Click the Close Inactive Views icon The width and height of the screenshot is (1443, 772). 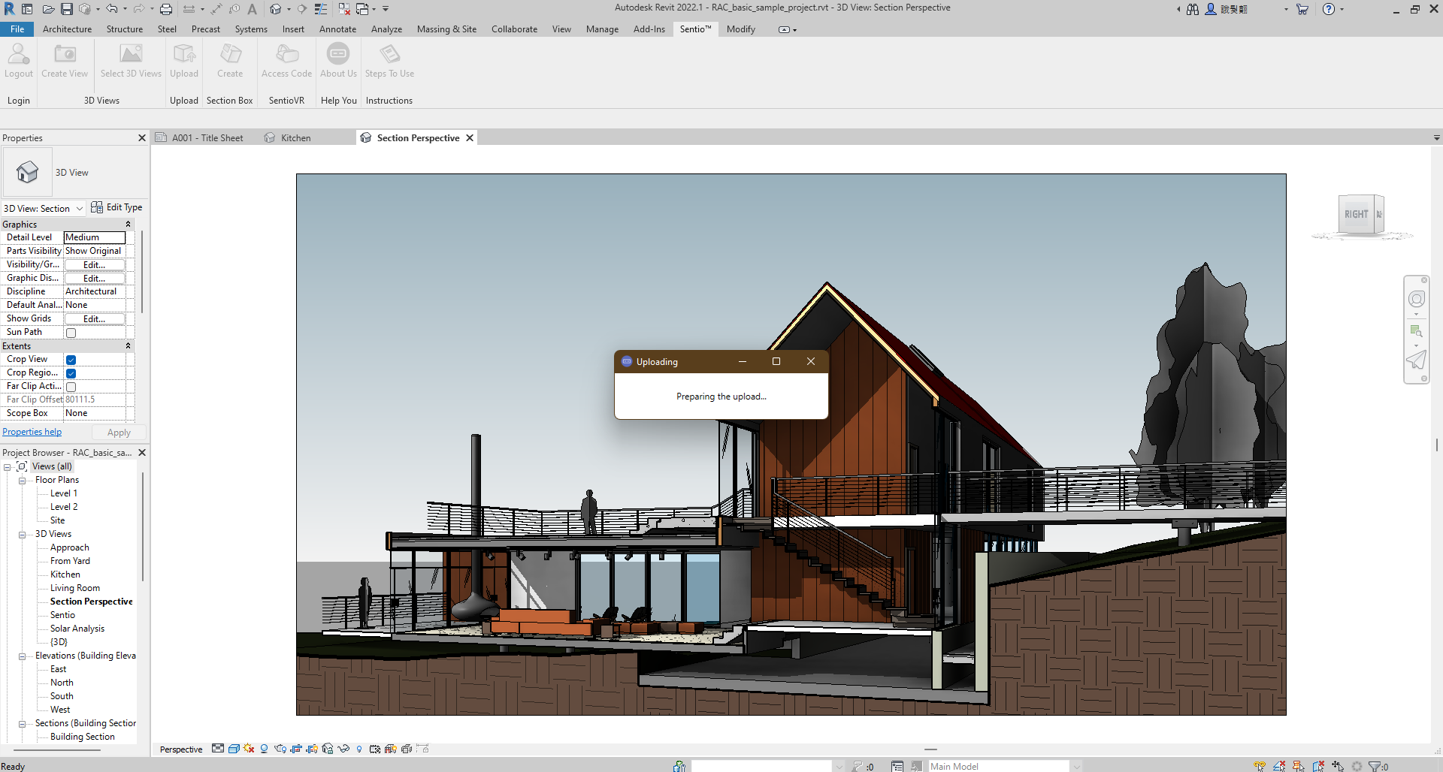point(344,9)
